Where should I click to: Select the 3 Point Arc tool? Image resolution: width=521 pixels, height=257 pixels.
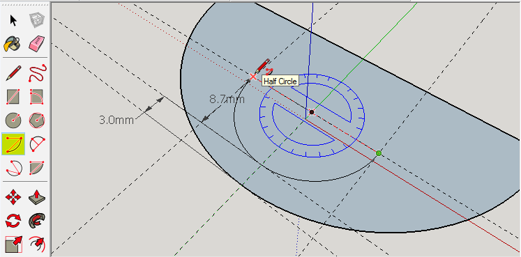pos(14,168)
